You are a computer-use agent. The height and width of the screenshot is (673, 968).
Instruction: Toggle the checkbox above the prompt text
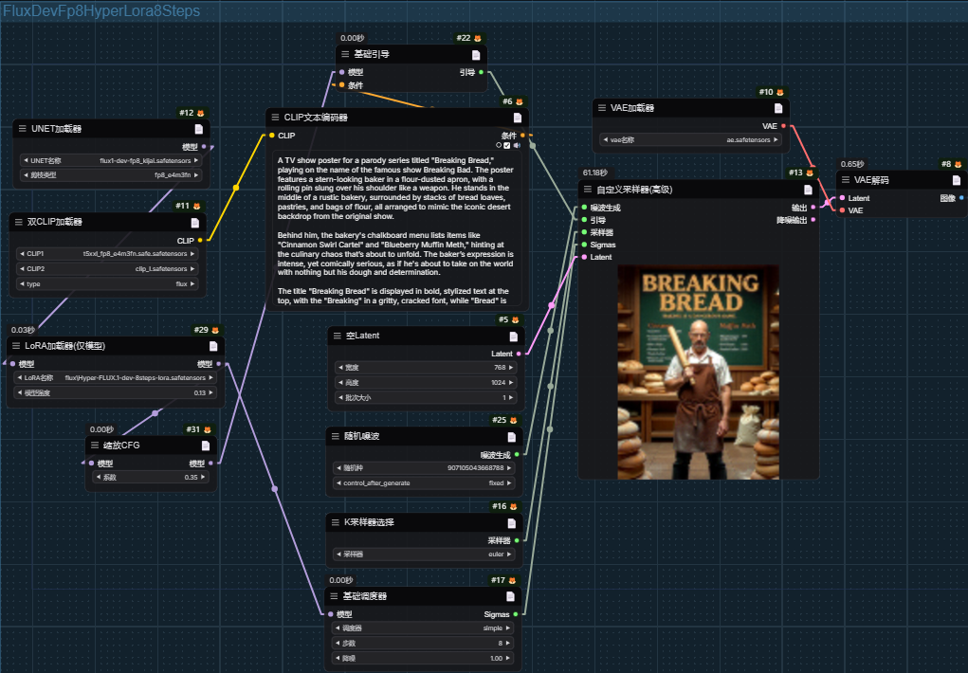(x=507, y=146)
